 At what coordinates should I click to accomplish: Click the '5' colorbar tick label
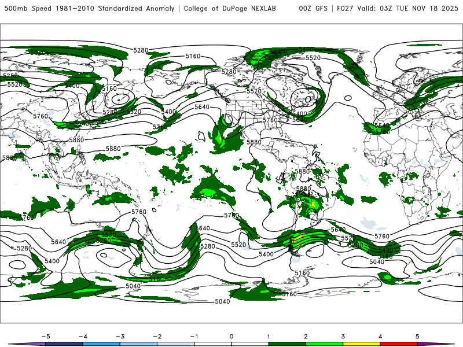coord(417,337)
